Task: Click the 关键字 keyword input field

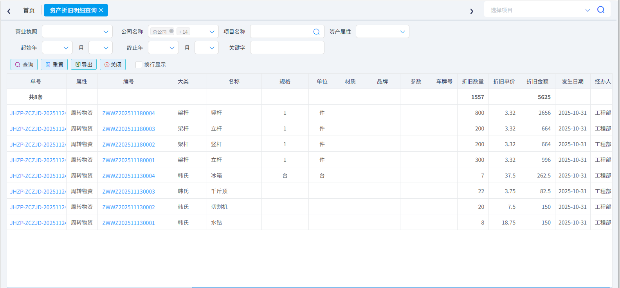Action: tap(287, 48)
